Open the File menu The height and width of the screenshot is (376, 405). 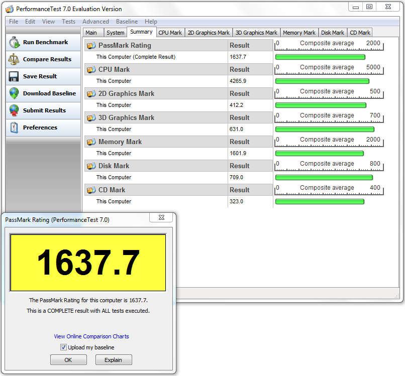[x=14, y=22]
